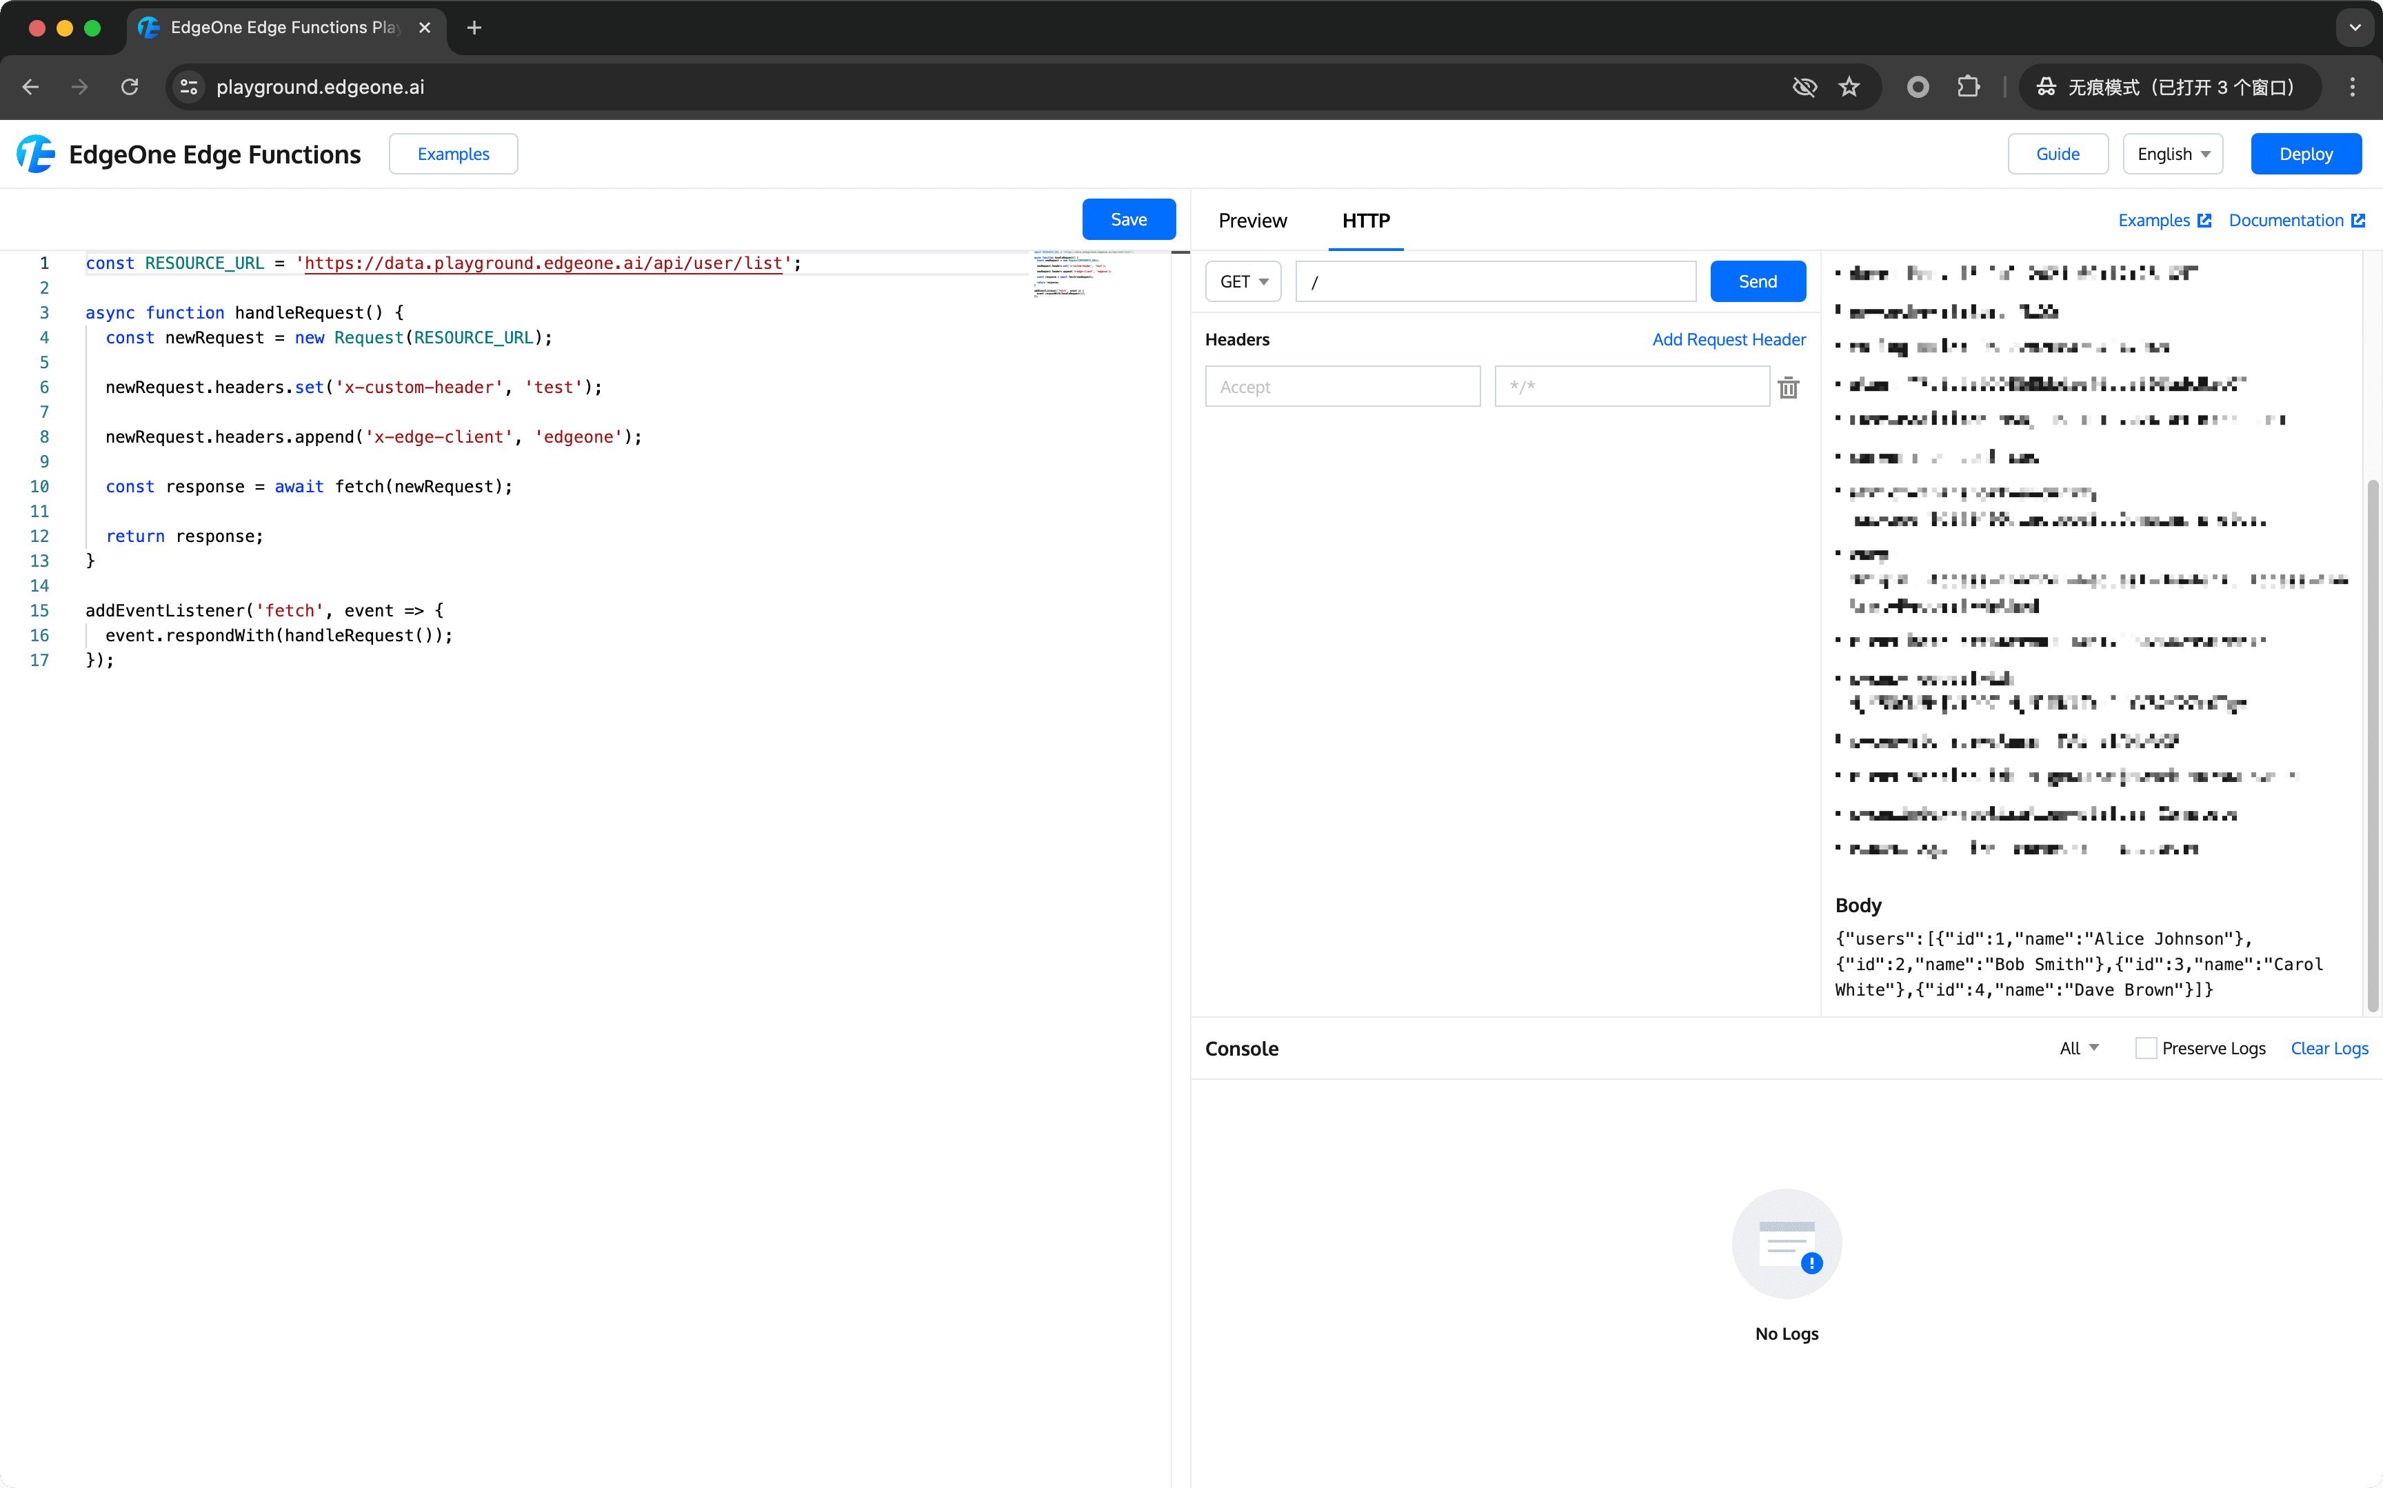Select the HTTP tab
The image size is (2383, 1488).
[1366, 221]
